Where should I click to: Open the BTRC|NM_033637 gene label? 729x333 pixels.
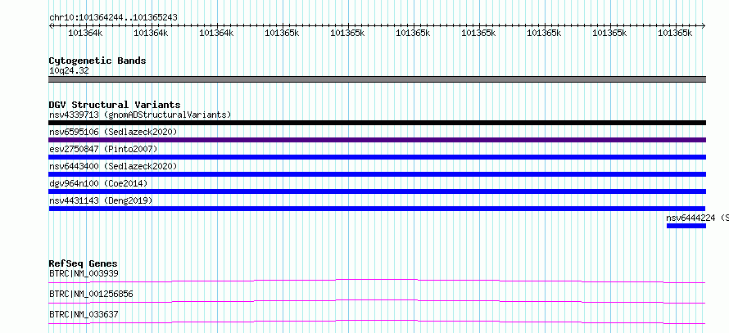click(x=84, y=314)
